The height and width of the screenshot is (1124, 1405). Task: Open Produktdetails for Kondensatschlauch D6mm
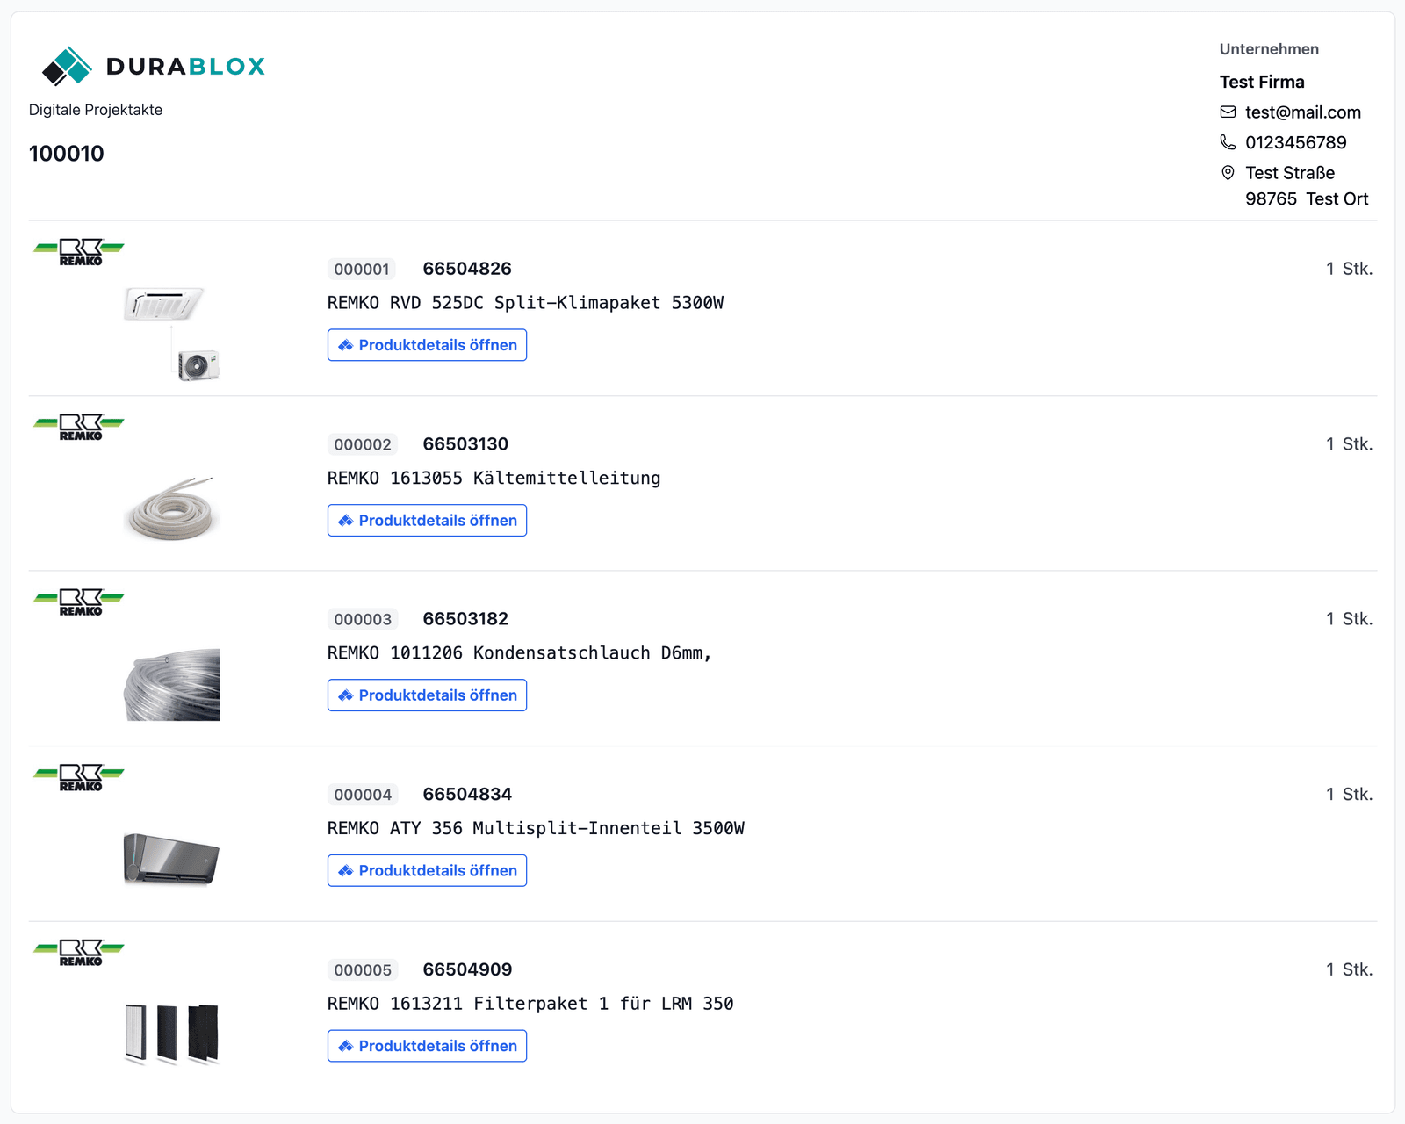click(x=427, y=695)
